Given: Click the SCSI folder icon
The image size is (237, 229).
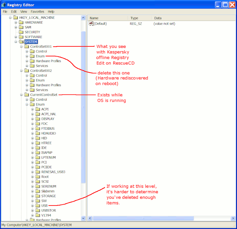Looking at the screenshot, I should coord(38,181).
